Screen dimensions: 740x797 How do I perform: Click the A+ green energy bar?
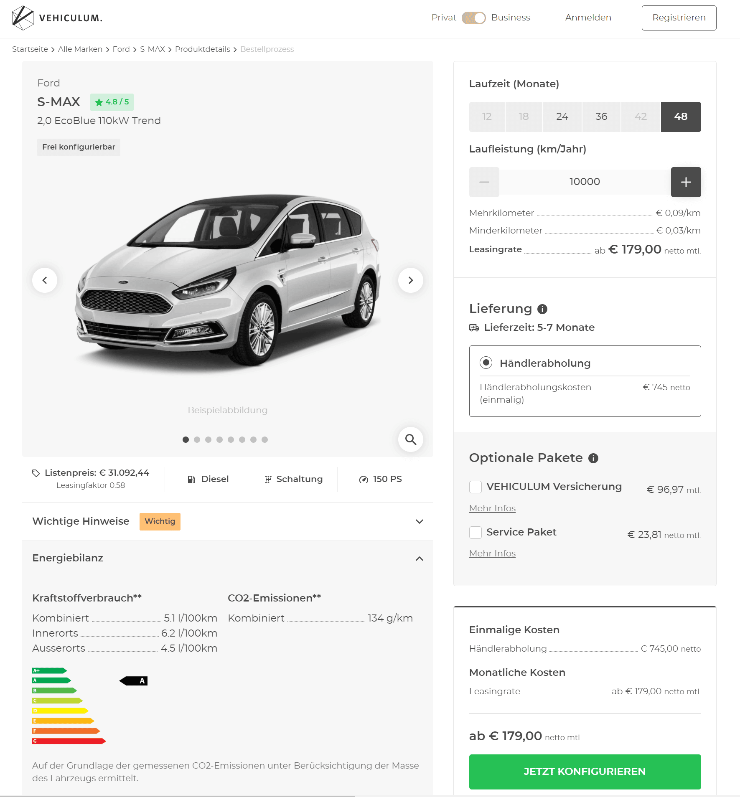[x=49, y=670]
